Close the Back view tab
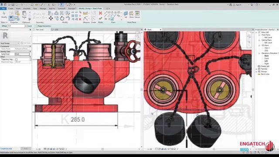Image resolution: width=279 pixels, height=157 pixels. (160, 30)
